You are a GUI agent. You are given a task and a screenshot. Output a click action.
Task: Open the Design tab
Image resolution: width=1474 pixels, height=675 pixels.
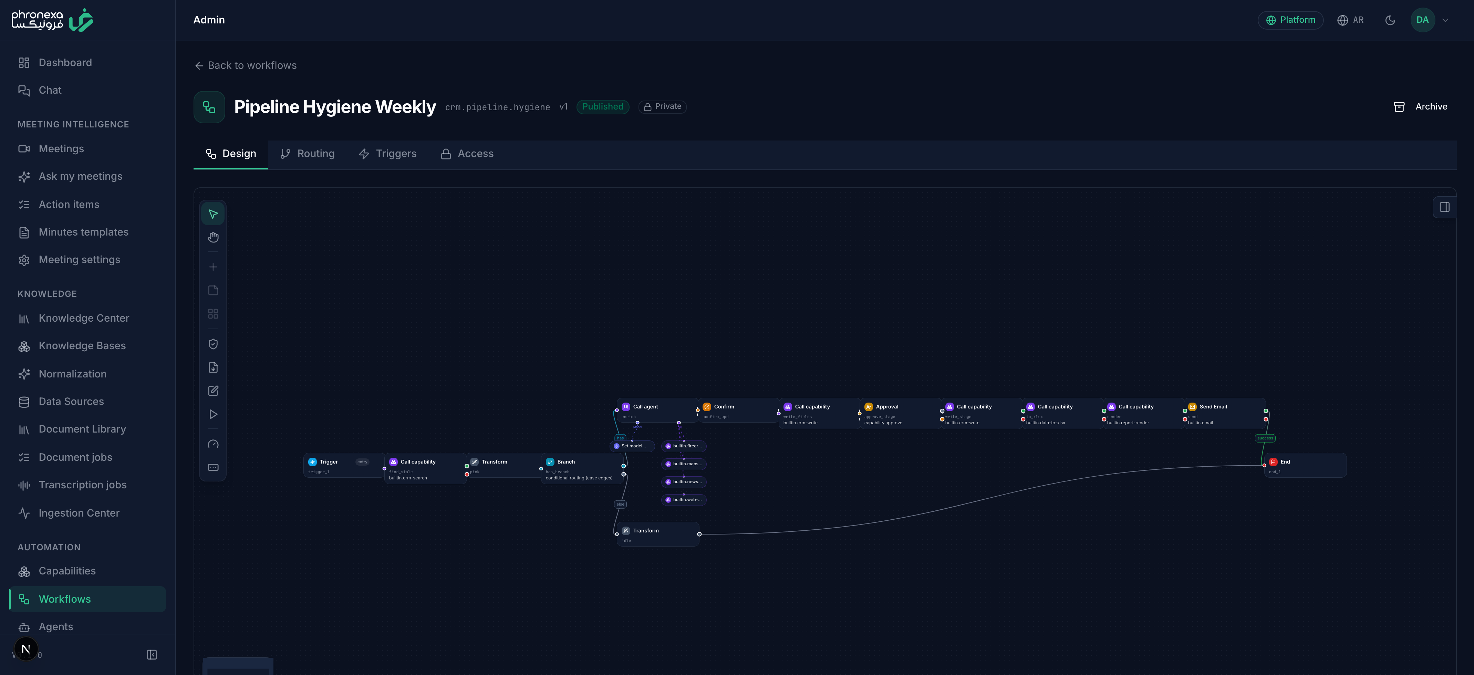(231, 154)
